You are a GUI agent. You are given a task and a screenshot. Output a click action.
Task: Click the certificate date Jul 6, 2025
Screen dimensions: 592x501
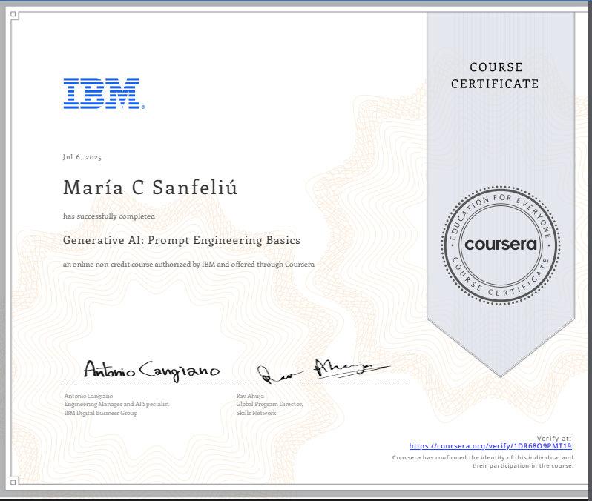coord(82,157)
